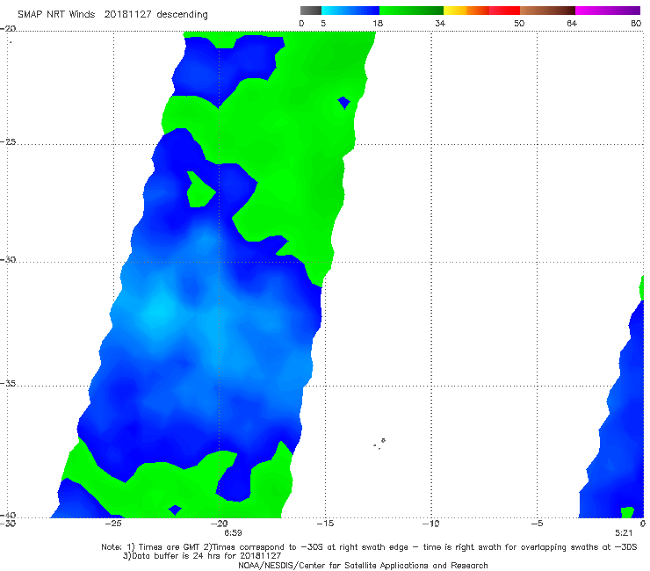Click the swath time label '6:59'
The width and height of the screenshot is (650, 571).
(x=233, y=533)
